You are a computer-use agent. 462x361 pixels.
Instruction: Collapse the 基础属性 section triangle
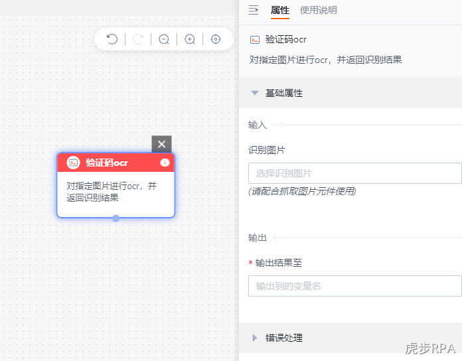click(255, 93)
